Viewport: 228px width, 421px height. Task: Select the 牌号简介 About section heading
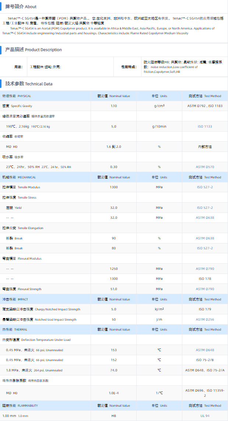coord(21,7)
